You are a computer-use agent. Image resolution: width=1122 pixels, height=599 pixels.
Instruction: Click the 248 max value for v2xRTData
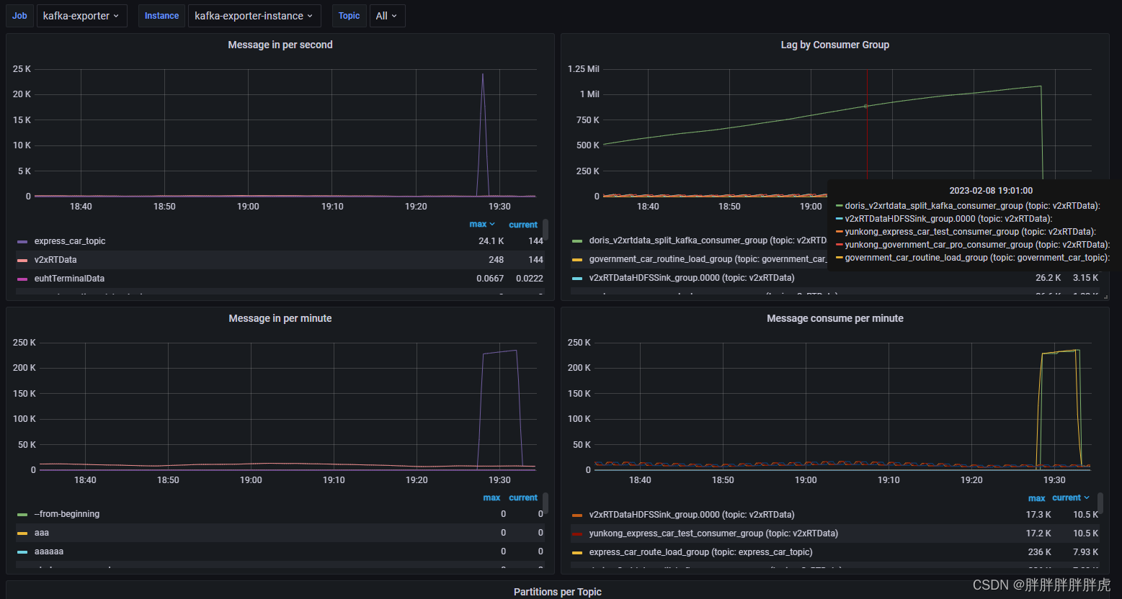496,260
